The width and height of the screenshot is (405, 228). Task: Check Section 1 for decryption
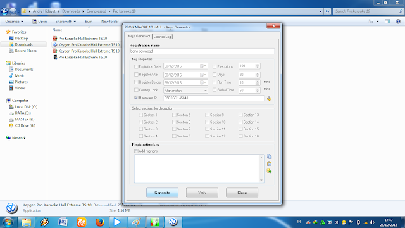pos(140,115)
